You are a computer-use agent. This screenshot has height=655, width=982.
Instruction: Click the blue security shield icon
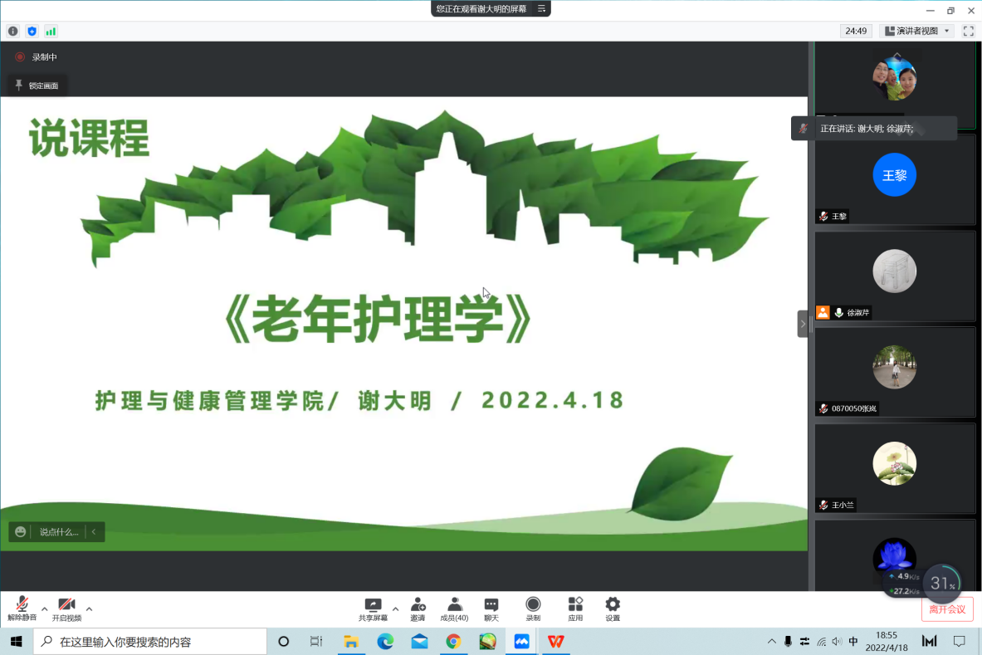tap(32, 32)
